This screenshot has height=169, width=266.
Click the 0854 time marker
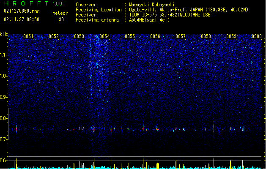pos(104,36)
